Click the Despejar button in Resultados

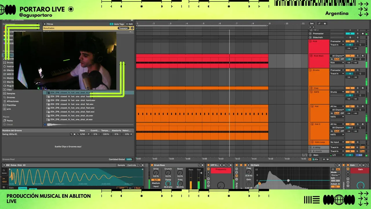123,28
